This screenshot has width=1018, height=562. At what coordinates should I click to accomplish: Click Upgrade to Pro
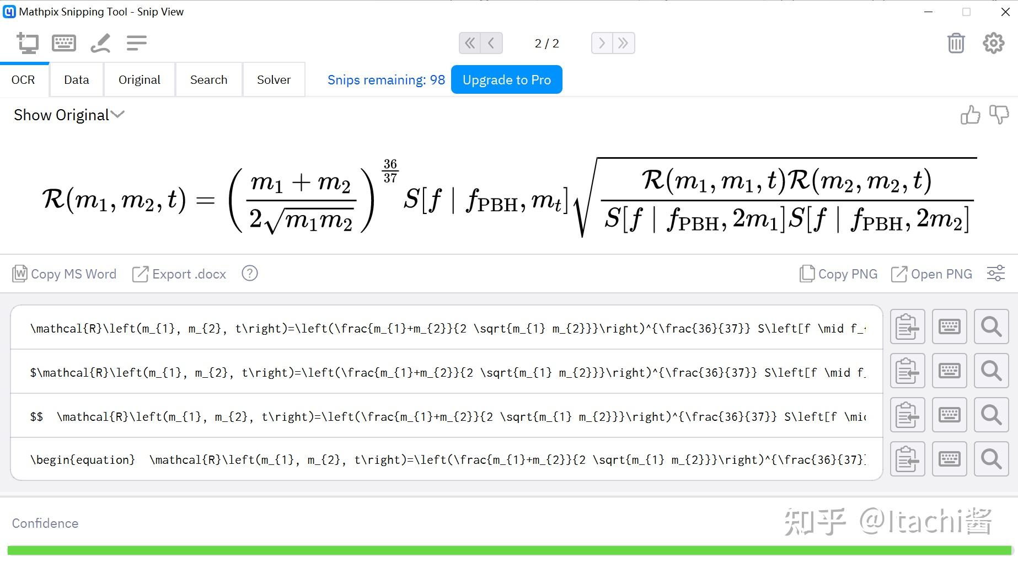506,79
